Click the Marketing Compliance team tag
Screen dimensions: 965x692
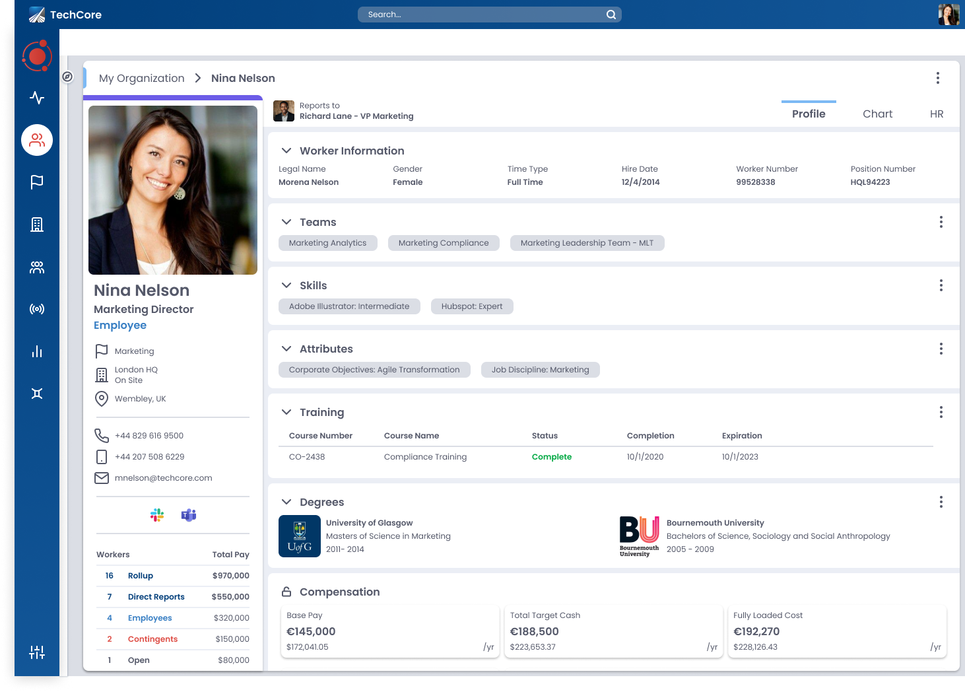[444, 243]
